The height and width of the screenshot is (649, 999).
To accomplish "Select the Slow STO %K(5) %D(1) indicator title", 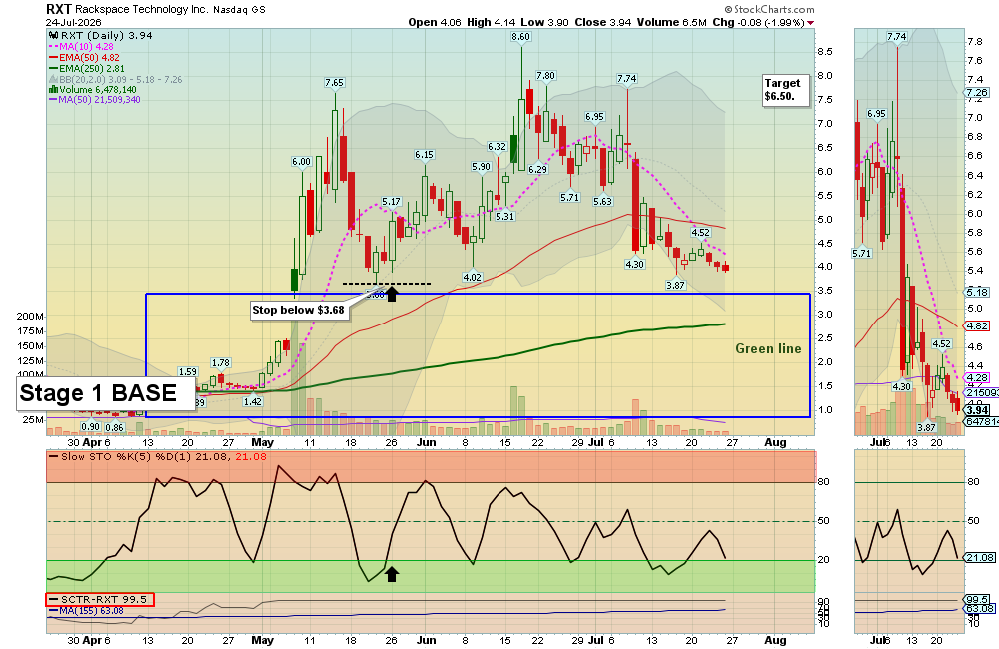I will tap(165, 457).
